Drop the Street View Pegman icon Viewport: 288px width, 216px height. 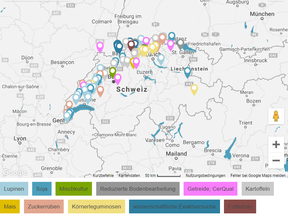[276, 116]
